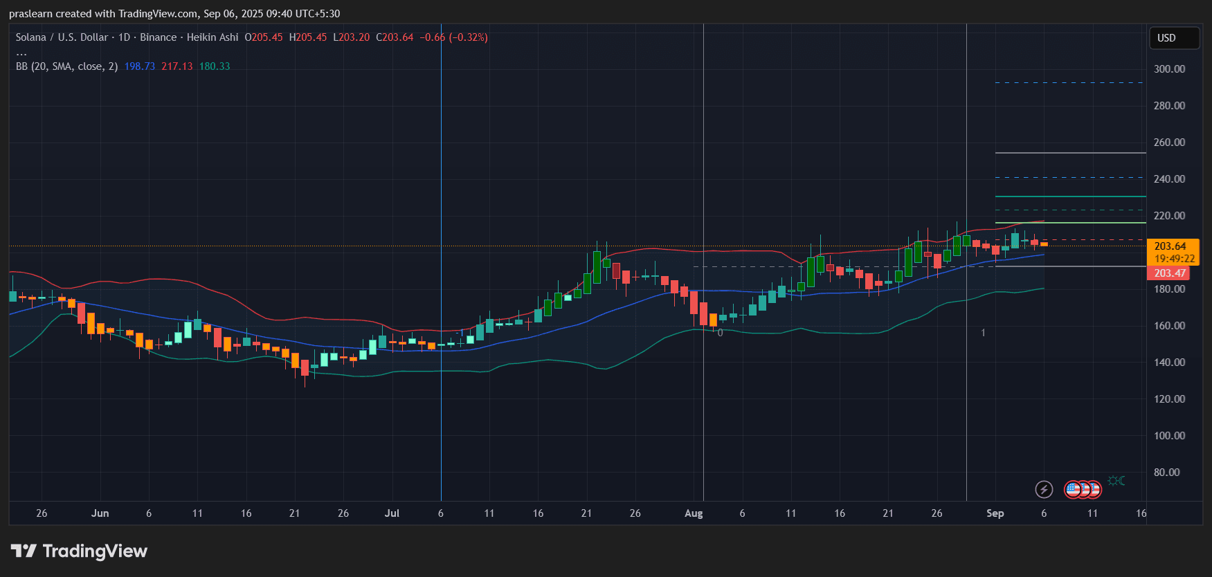Click the blue 198.73 BB basis value
1212x577 pixels.
pos(140,66)
